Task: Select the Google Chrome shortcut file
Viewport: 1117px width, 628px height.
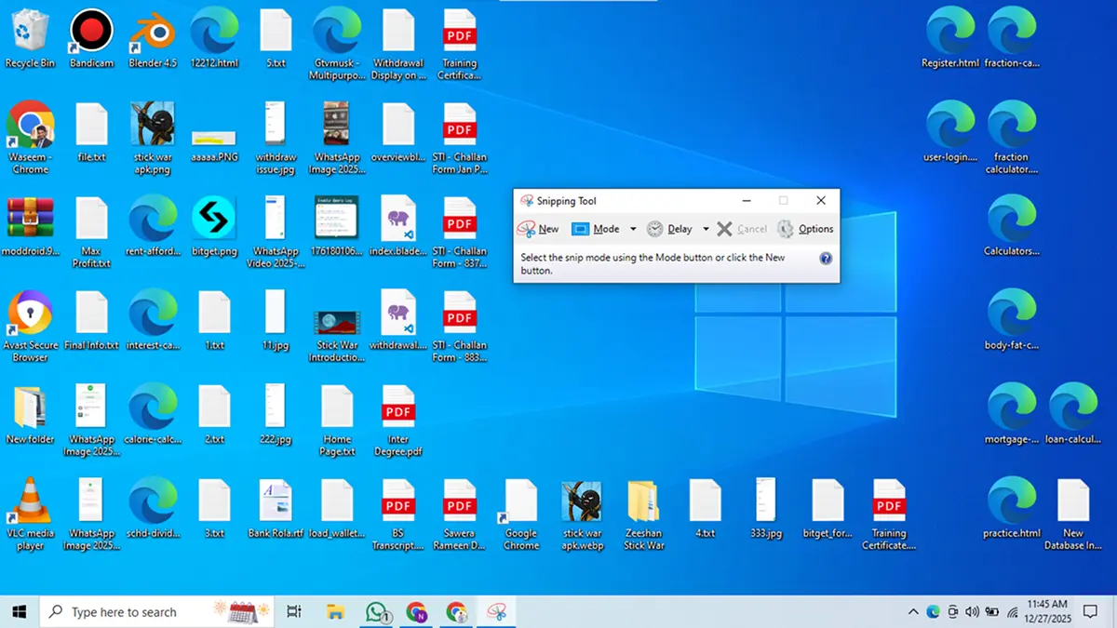Action: click(521, 514)
